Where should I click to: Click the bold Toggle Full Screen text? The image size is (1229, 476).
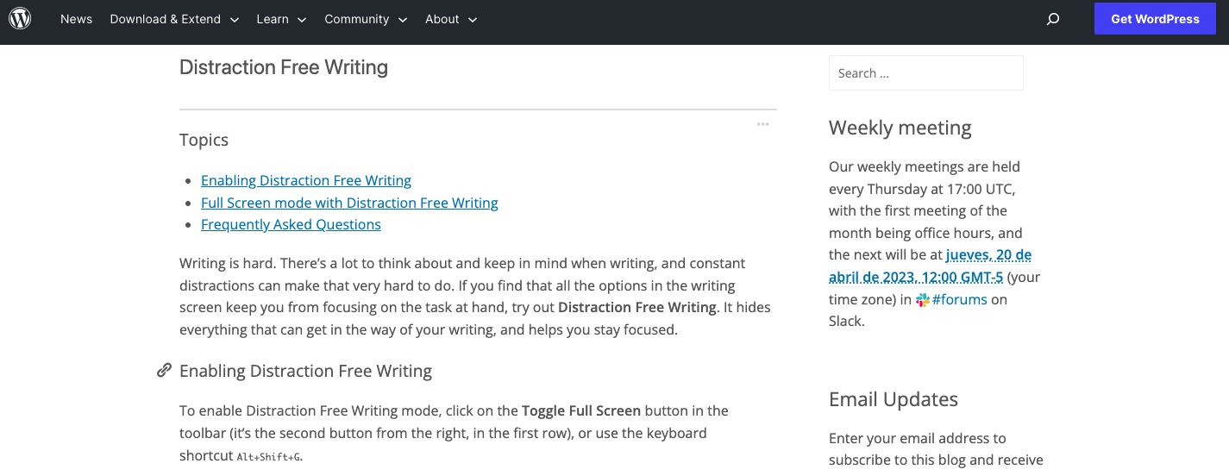click(x=581, y=410)
